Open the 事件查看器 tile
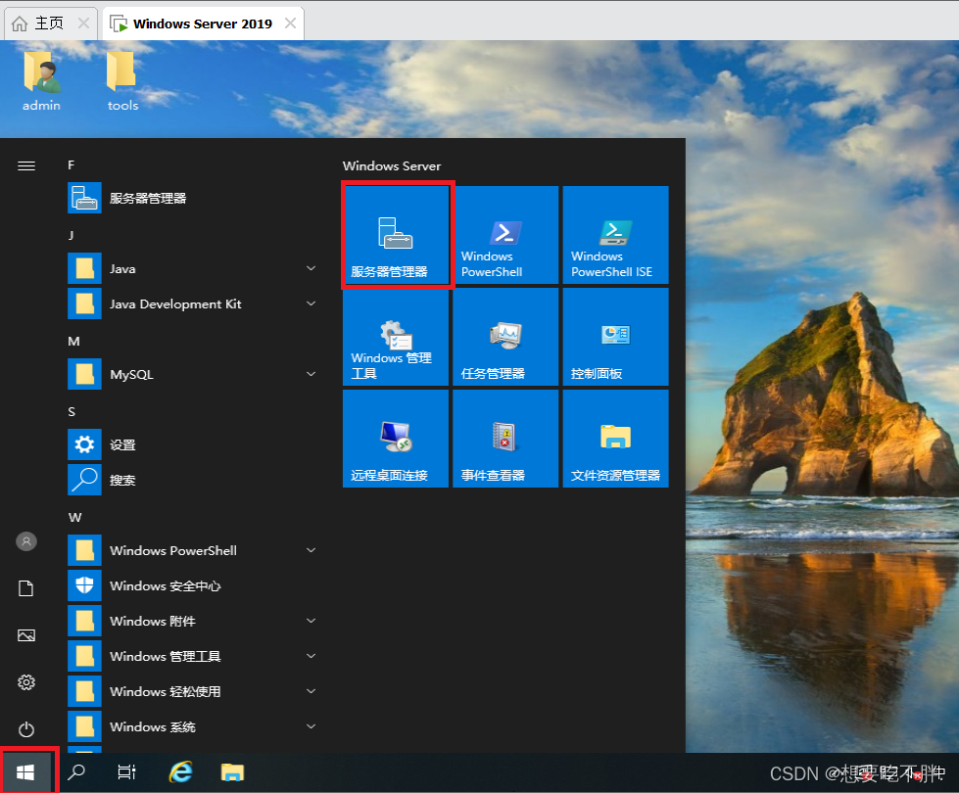 click(505, 439)
